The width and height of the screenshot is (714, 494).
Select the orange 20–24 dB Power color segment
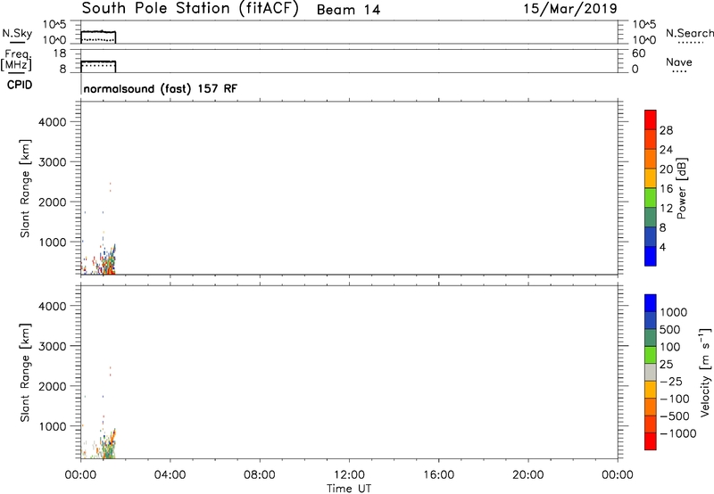coord(651,159)
